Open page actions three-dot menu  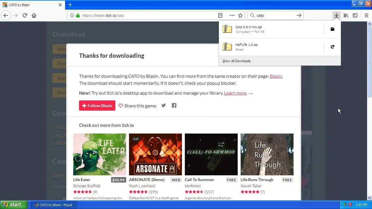[x=232, y=15]
